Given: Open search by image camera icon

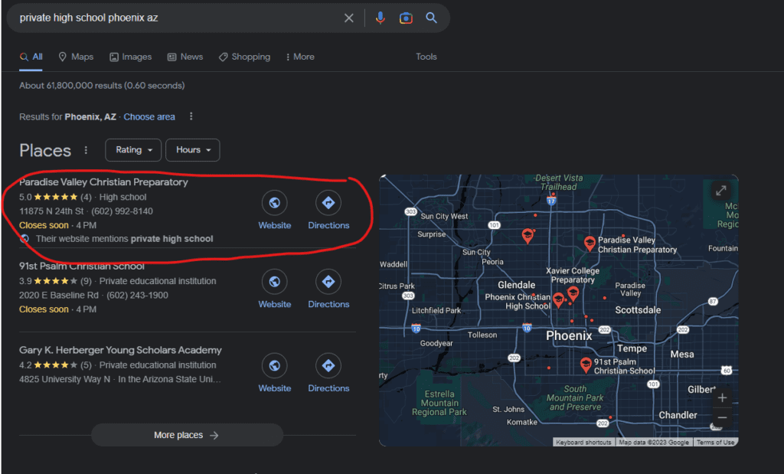Looking at the screenshot, I should pyautogui.click(x=406, y=18).
